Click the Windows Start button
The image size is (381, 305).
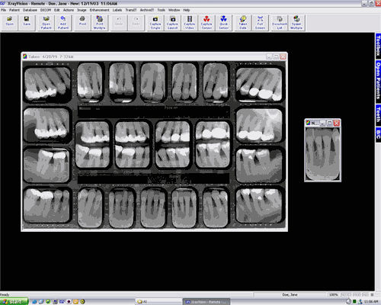pyautogui.click(x=14, y=301)
